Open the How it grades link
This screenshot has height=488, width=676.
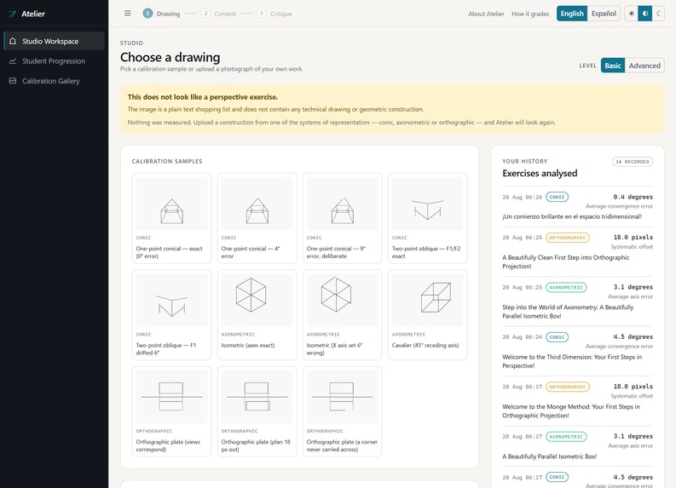coord(530,14)
